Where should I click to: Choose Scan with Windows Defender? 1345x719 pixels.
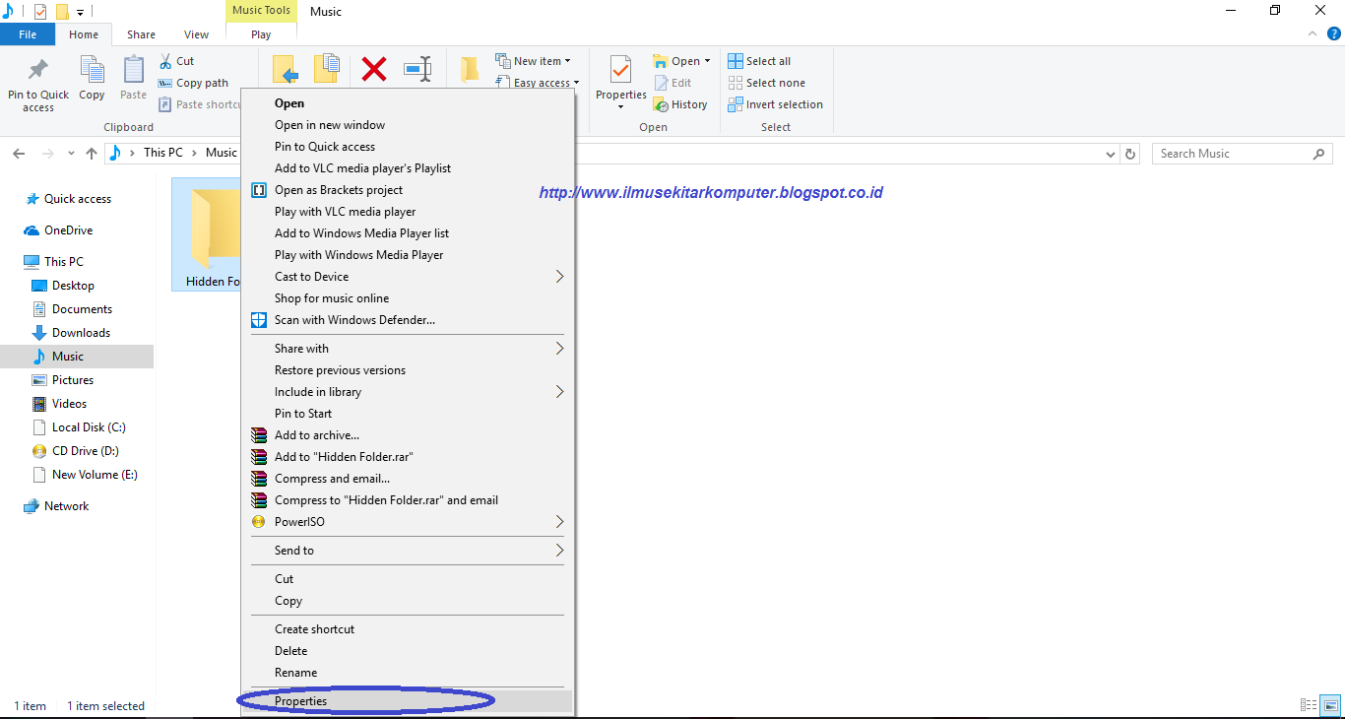click(407, 320)
